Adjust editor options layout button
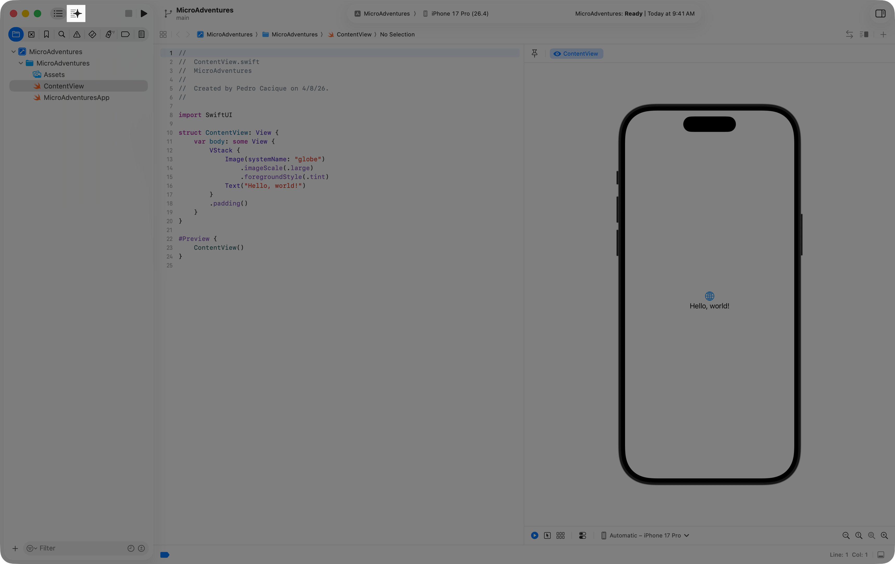This screenshot has height=564, width=895. pyautogui.click(x=864, y=34)
